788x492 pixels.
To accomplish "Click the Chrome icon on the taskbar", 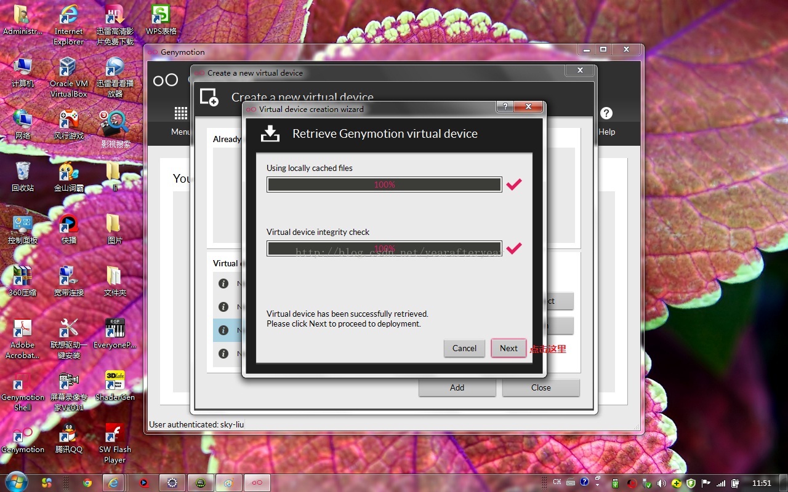I will 87,483.
